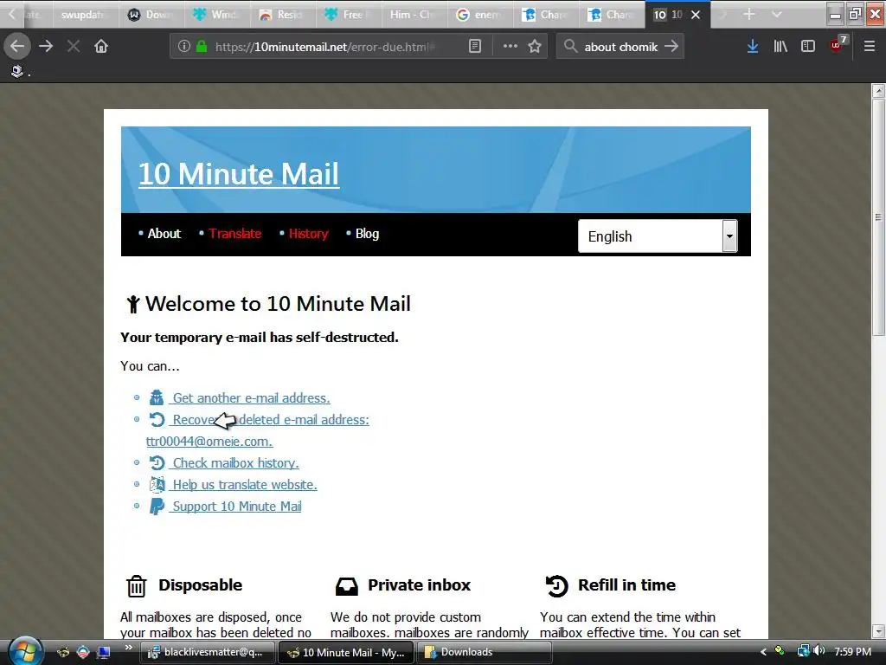
Task: Open page actions three-dots menu
Action: (x=510, y=47)
